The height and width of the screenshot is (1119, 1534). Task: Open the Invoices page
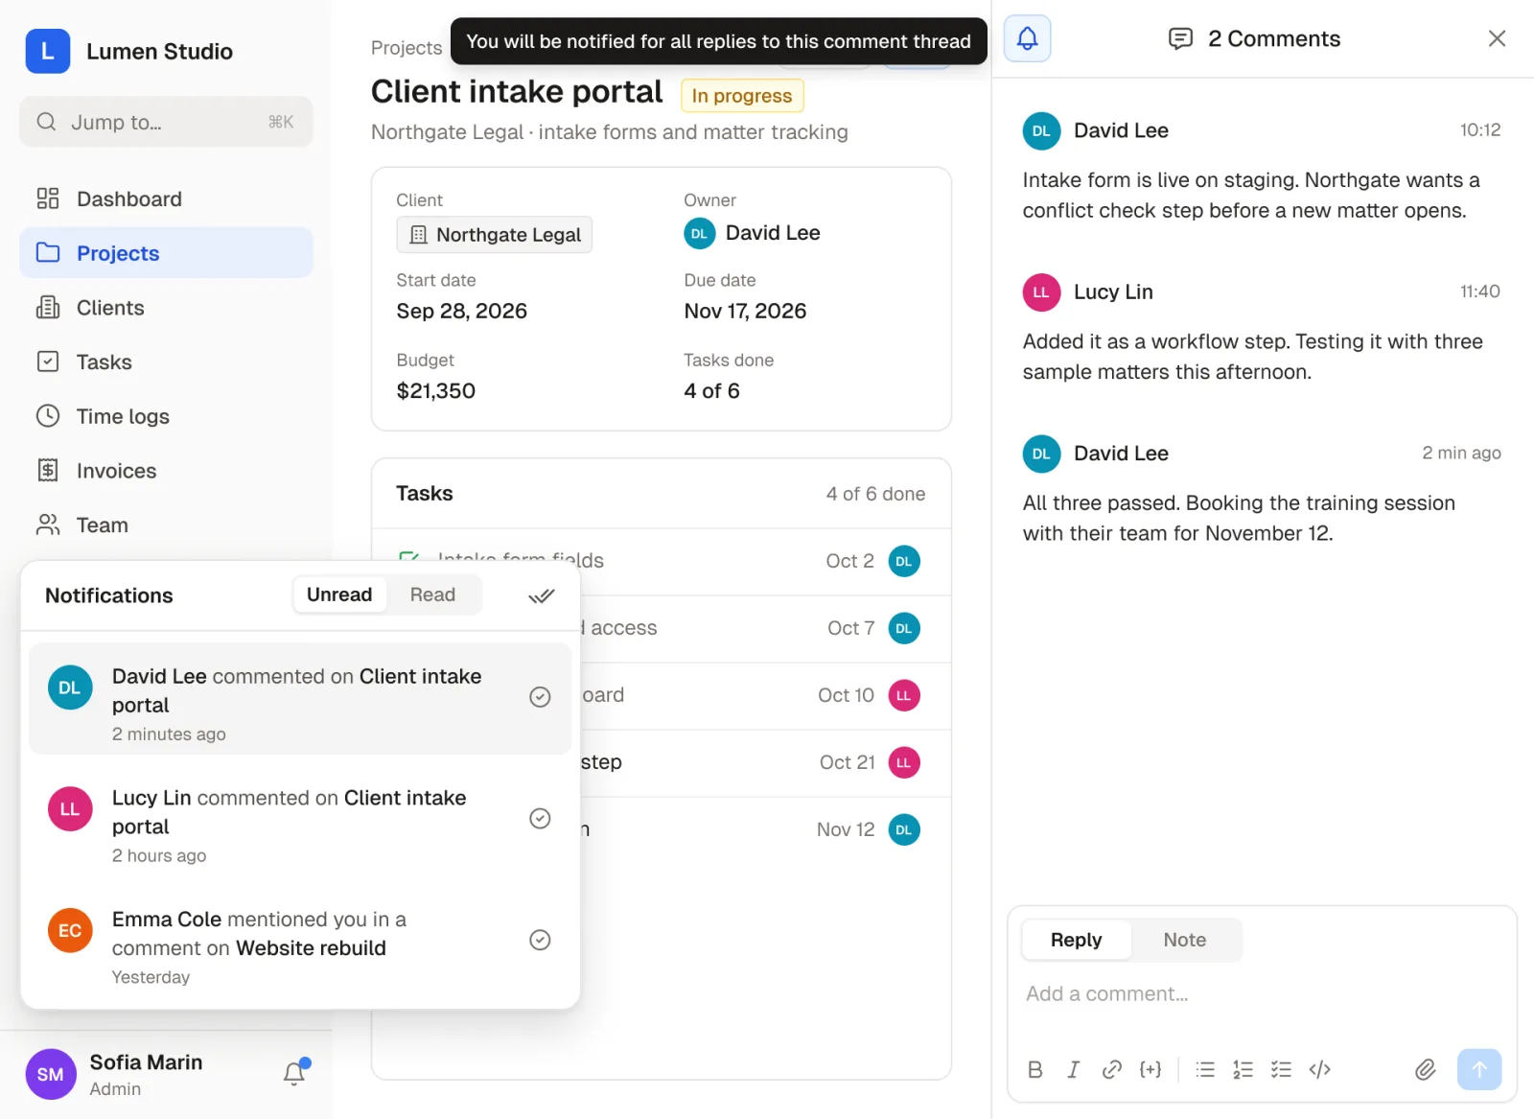tap(166, 471)
